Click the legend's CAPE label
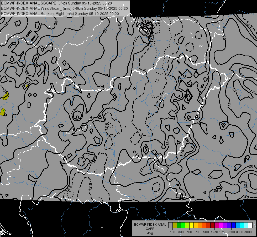257x237 pixels. [150, 229]
